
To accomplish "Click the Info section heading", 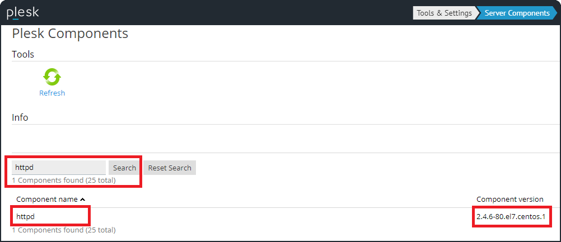I will coord(20,117).
